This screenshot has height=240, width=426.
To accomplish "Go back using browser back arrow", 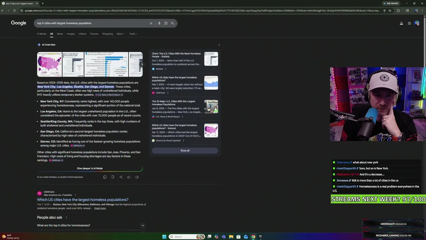I will pos(2,11).
